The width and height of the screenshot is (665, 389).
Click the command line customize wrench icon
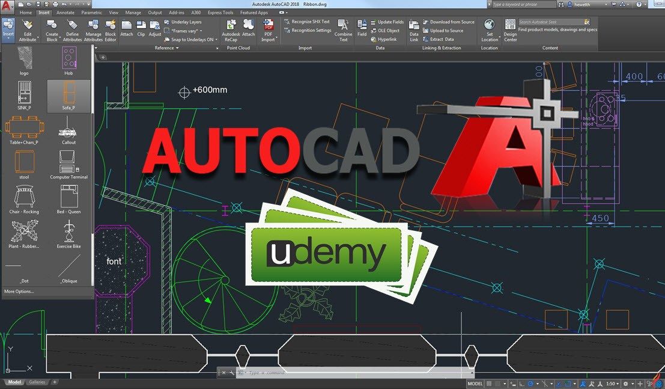[x=231, y=372]
